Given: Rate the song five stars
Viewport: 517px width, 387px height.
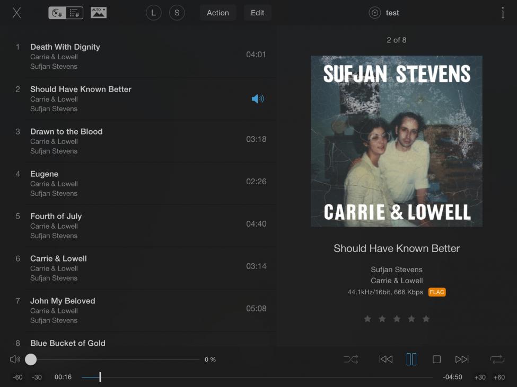Looking at the screenshot, I should 426,319.
